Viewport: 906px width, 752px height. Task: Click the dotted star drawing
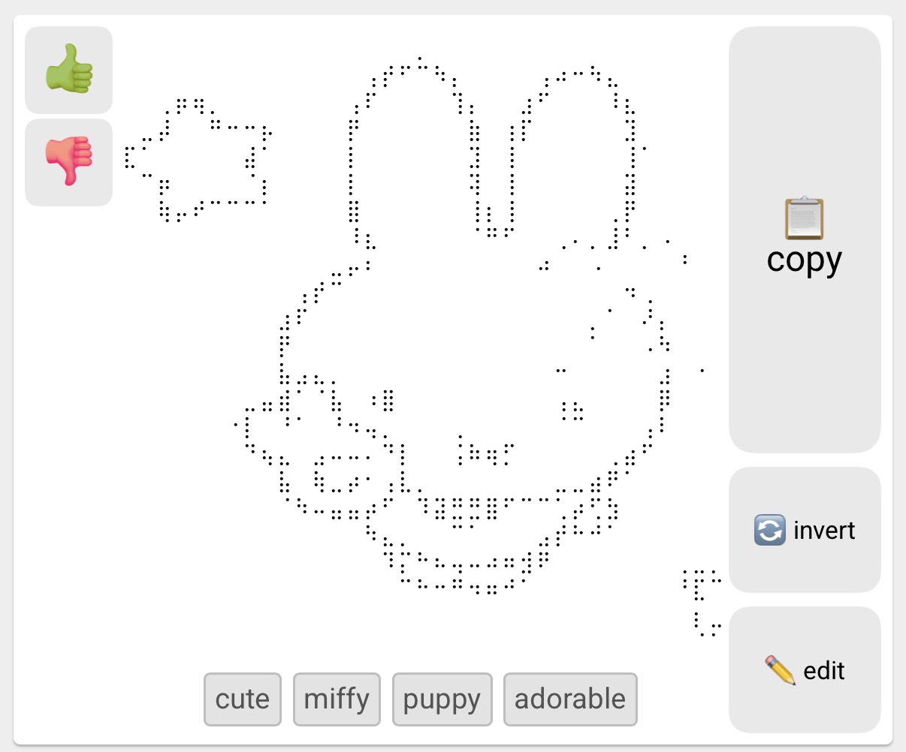click(x=198, y=160)
